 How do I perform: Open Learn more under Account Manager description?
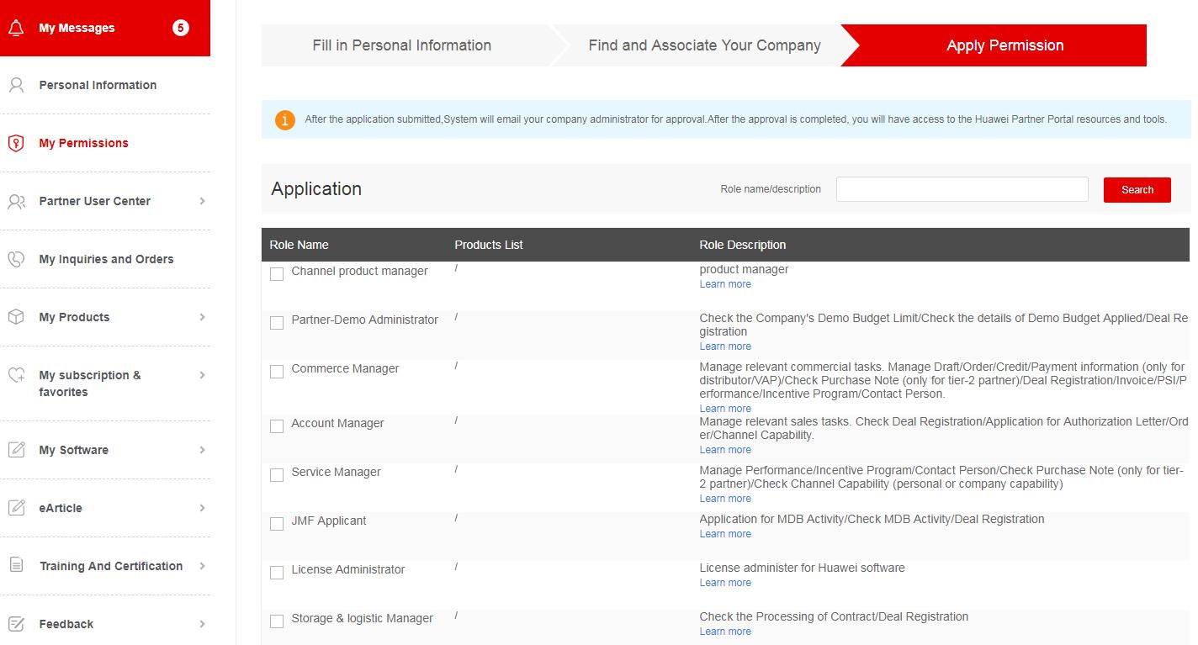coord(725,450)
